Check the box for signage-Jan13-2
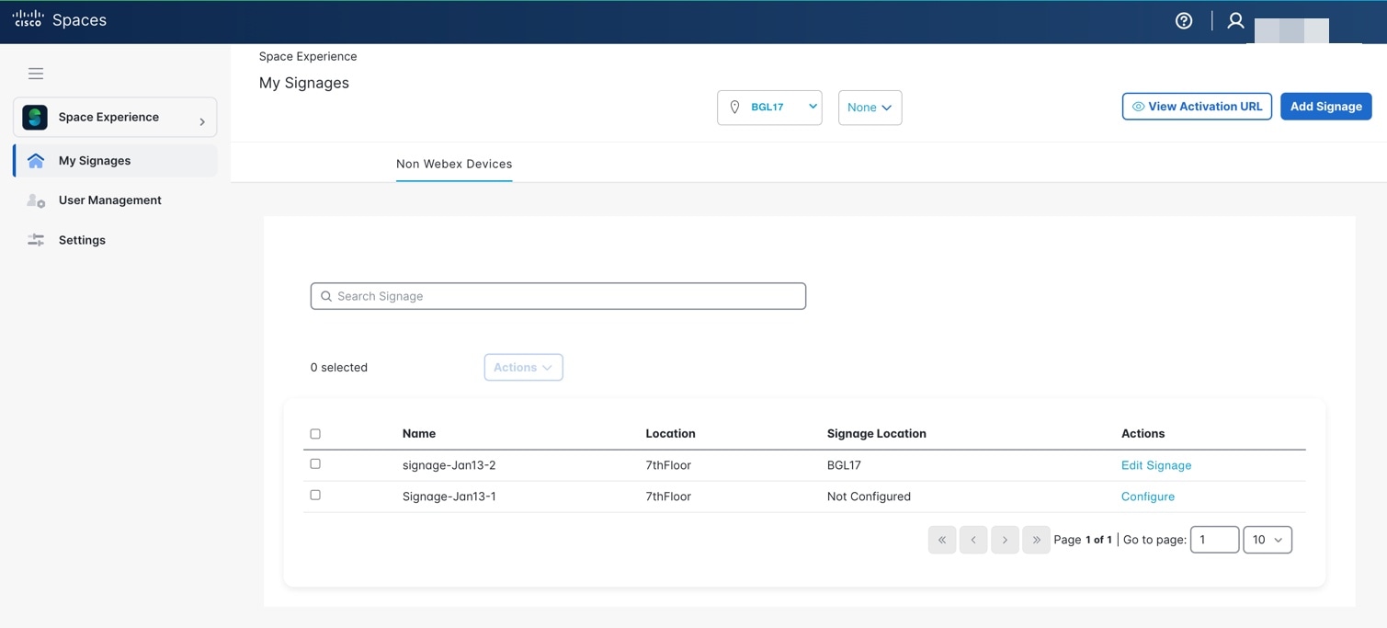 click(x=315, y=464)
